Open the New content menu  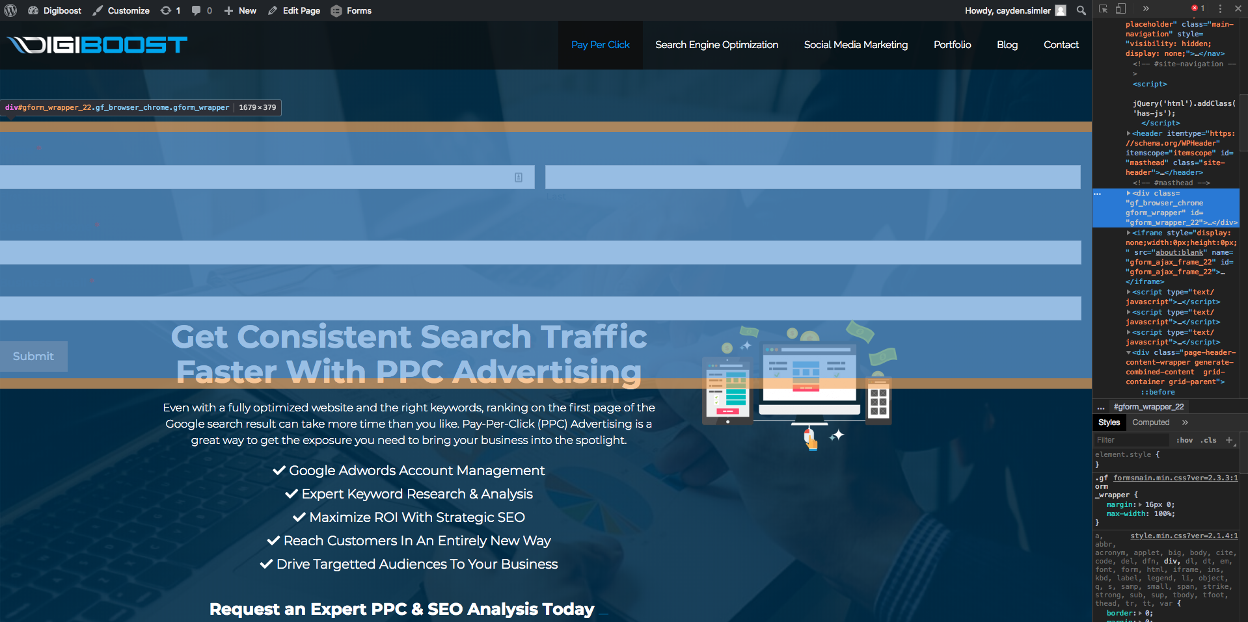click(x=240, y=10)
